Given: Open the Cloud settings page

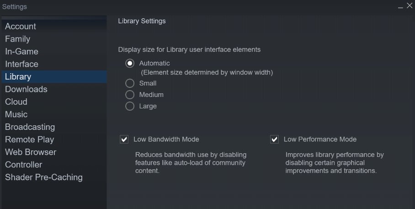Looking at the screenshot, I should 16,102.
